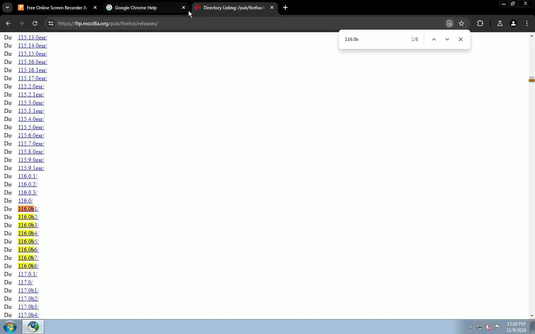Go to next find result
The width and height of the screenshot is (535, 334).
pyautogui.click(x=447, y=39)
